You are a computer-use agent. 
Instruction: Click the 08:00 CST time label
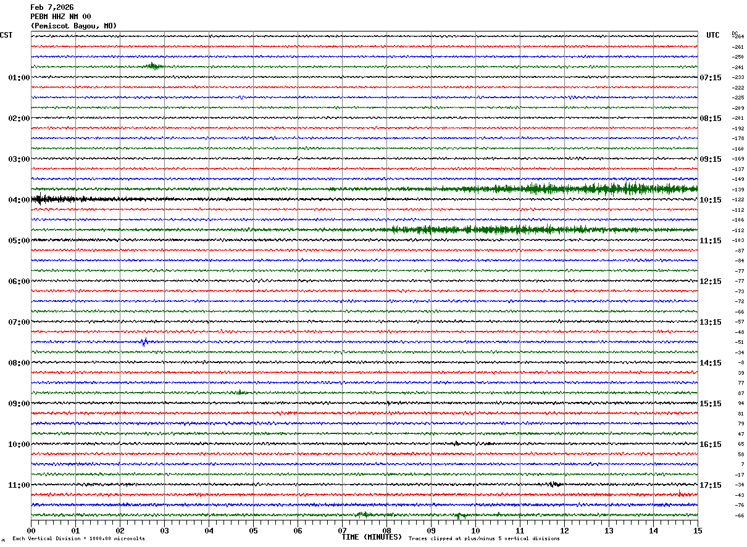click(x=19, y=363)
